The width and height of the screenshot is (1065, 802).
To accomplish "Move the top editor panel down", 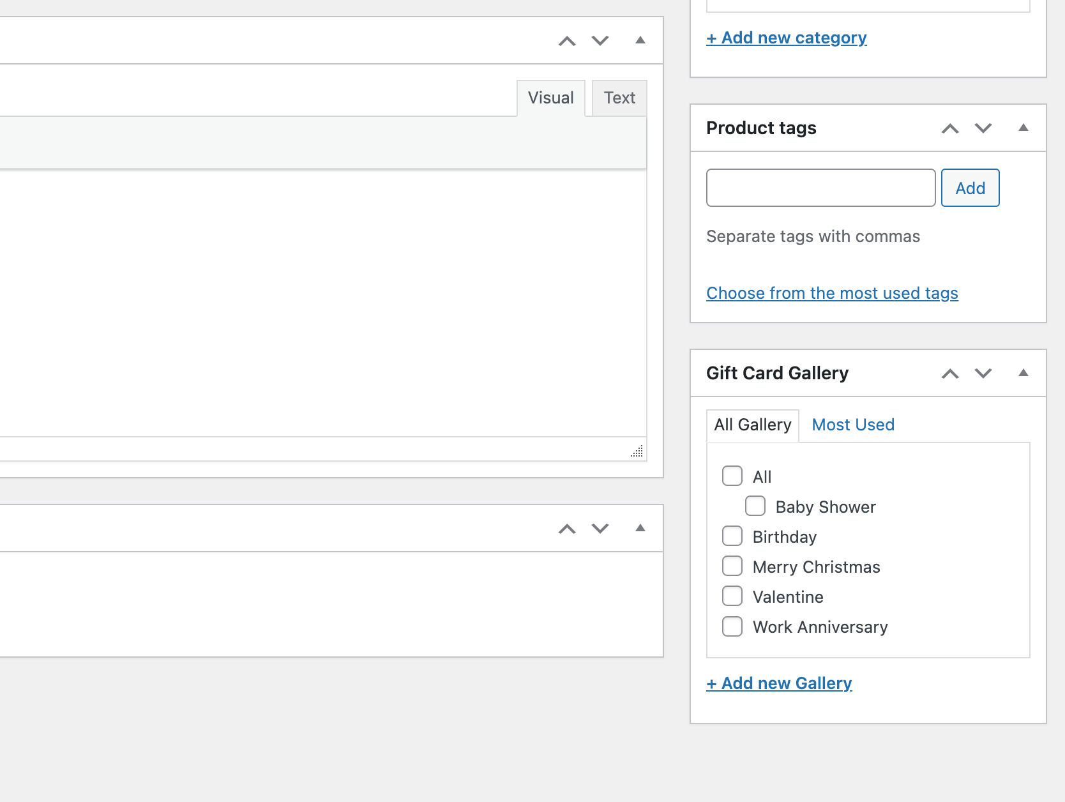I will pyautogui.click(x=599, y=40).
